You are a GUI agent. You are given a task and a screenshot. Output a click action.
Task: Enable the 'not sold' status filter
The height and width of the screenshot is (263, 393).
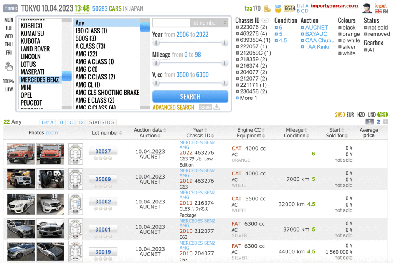tap(366, 28)
